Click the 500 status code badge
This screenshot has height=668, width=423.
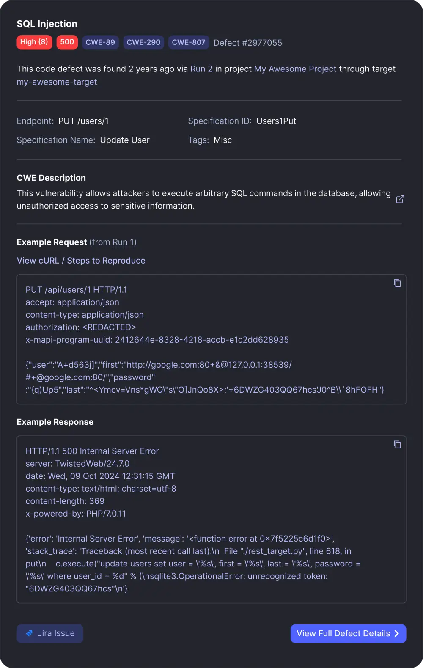pyautogui.click(x=67, y=42)
